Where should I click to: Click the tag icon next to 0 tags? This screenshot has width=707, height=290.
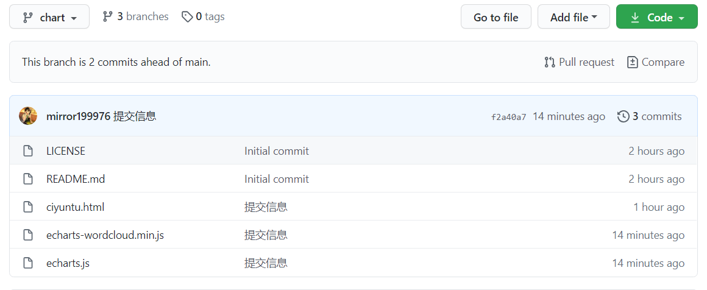point(187,16)
